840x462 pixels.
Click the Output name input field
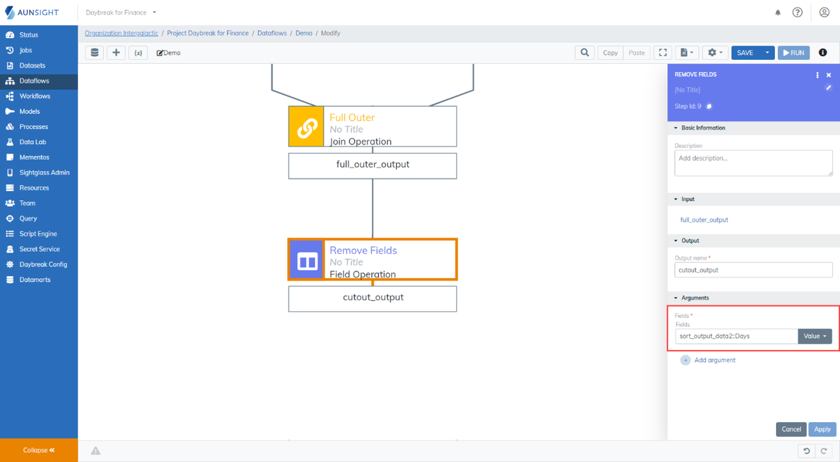(x=753, y=270)
